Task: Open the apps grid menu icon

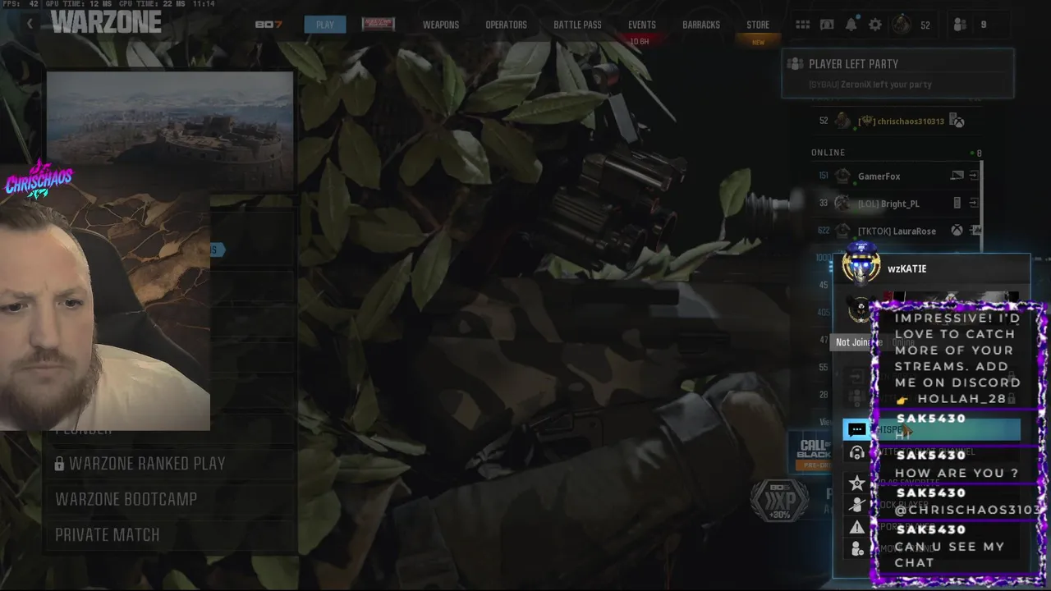Action: pos(802,25)
